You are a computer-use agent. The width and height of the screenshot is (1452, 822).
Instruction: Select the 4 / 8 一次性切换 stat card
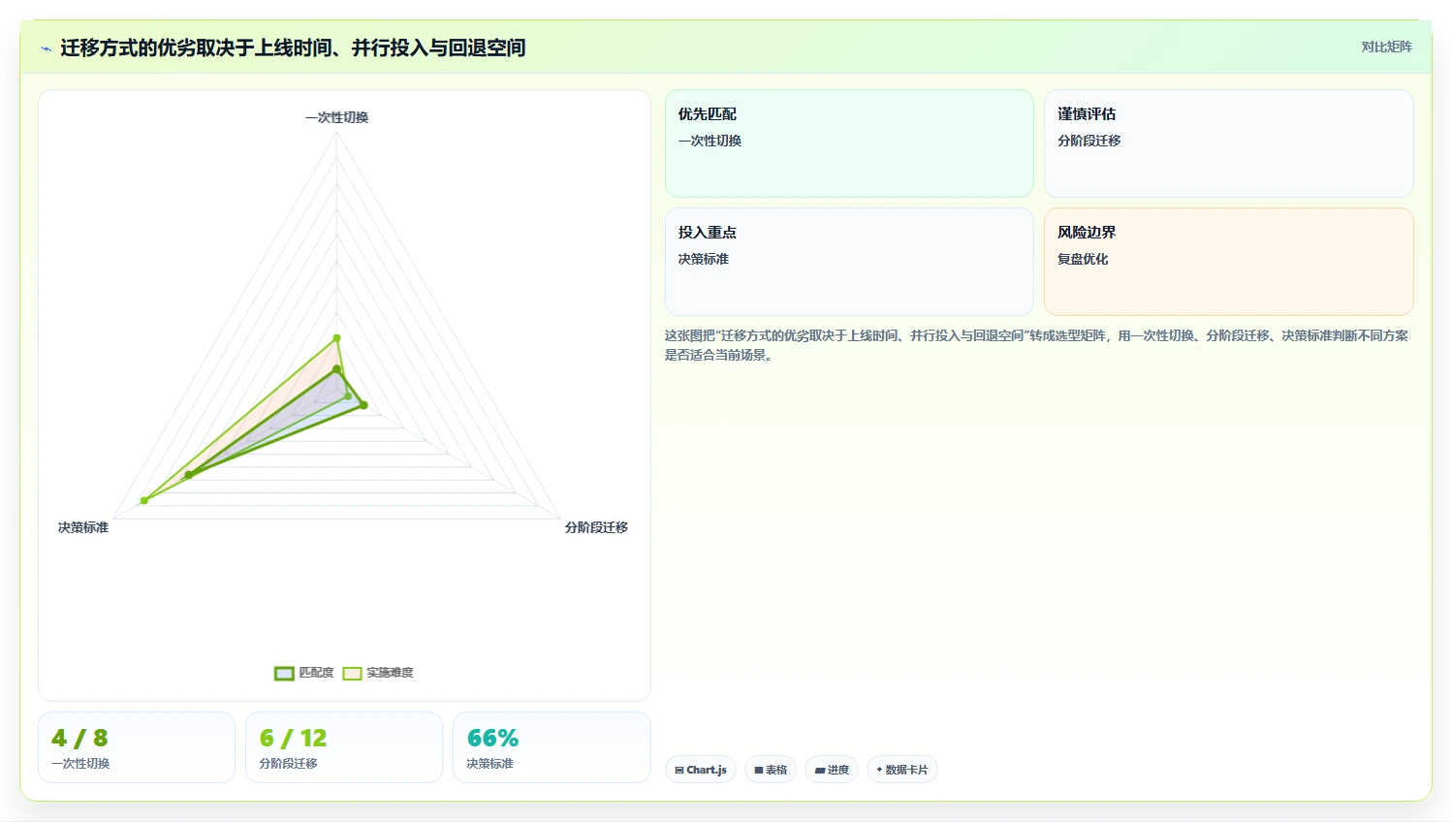pyautogui.click(x=137, y=747)
